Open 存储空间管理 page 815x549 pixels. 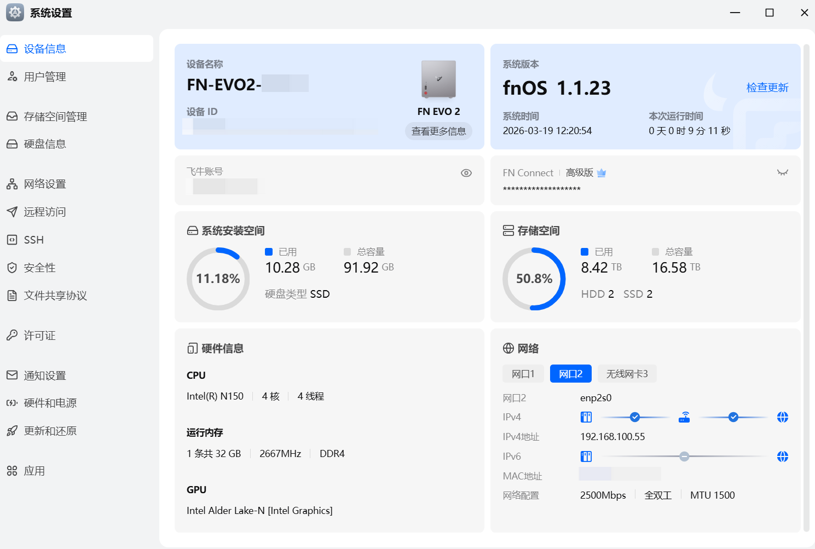tap(77, 117)
